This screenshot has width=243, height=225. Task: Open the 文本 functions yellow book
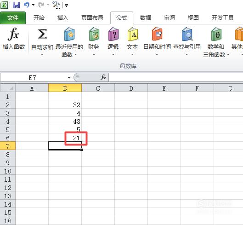click(x=132, y=34)
